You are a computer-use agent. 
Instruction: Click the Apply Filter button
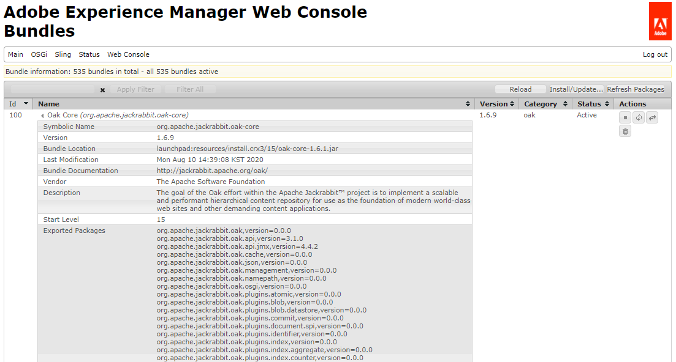coord(135,89)
